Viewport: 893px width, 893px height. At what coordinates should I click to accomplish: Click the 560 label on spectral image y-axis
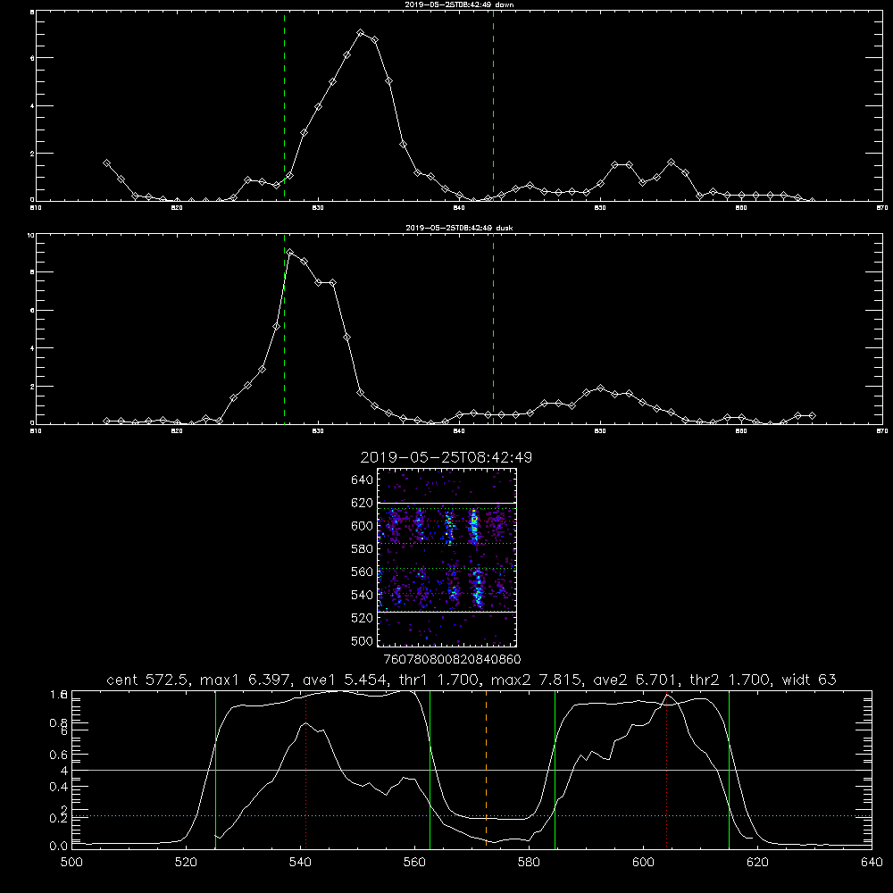[x=363, y=572]
